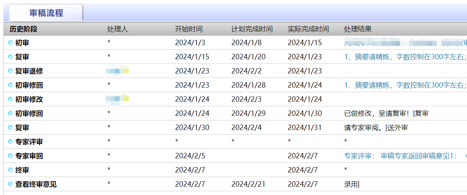Screen dimensions: 467x195
Task: Open the 审稿流程 tab
Action: click(46, 13)
